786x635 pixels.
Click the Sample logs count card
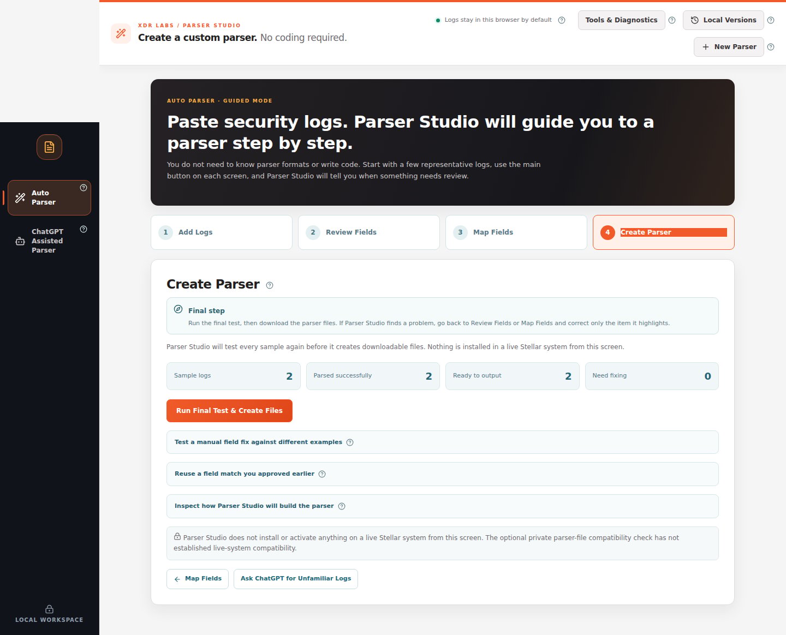234,376
